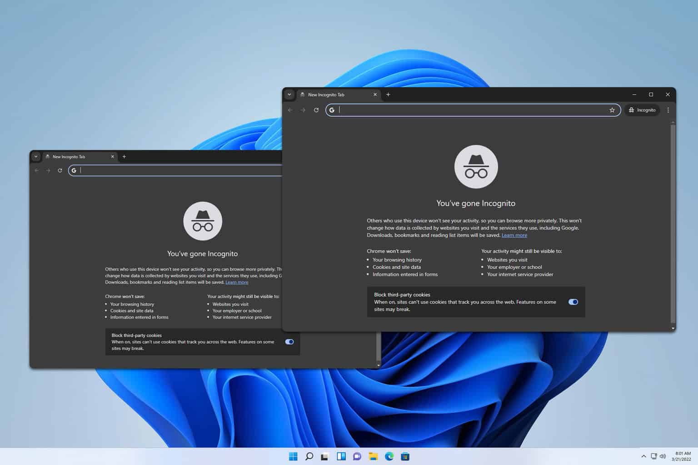
Task: Click 'Your internet service provider' in front window
Action: (x=520, y=274)
